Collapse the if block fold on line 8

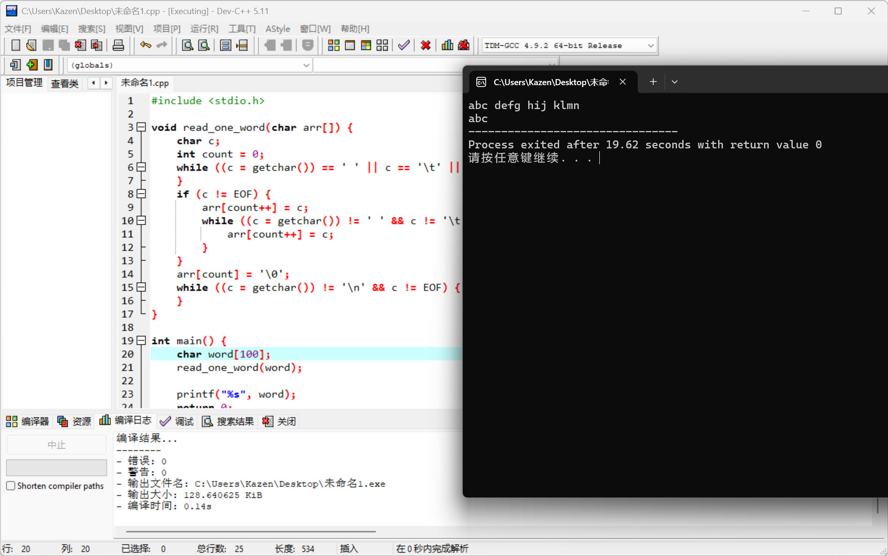click(141, 194)
